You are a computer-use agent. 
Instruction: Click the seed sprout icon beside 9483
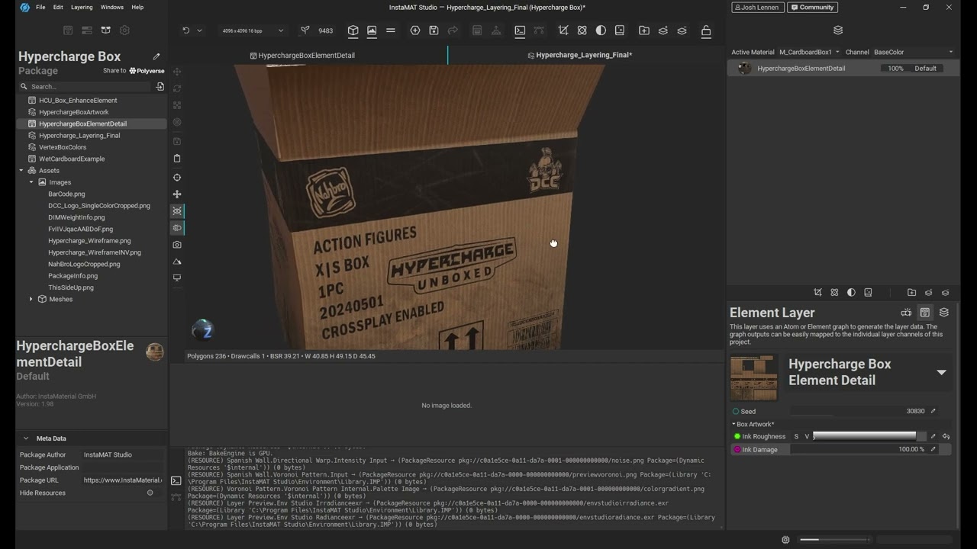pyautogui.click(x=305, y=30)
